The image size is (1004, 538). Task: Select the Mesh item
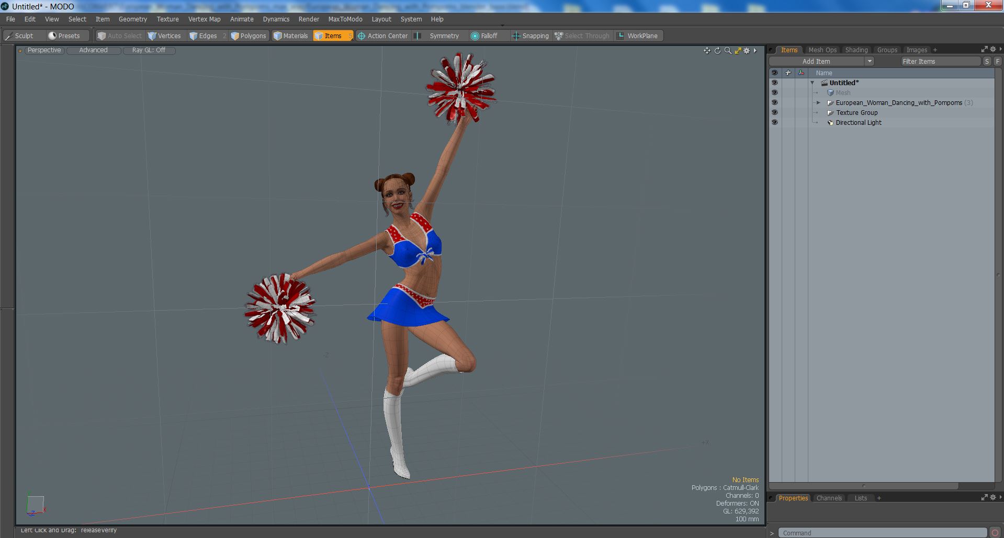[x=843, y=92]
